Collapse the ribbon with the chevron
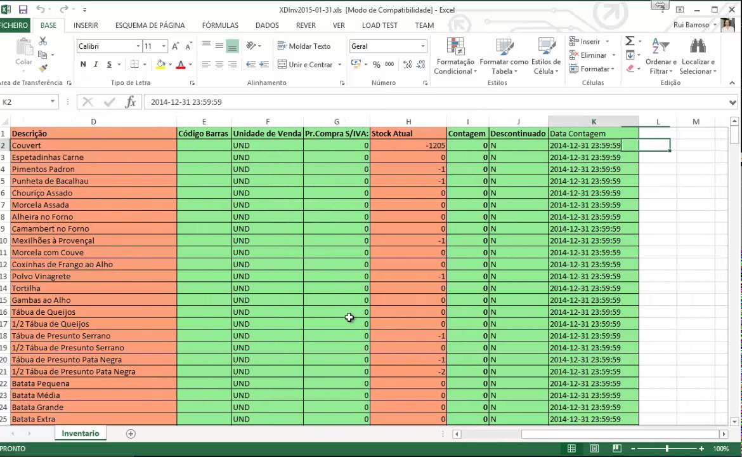The image size is (742, 457). pyautogui.click(x=732, y=83)
